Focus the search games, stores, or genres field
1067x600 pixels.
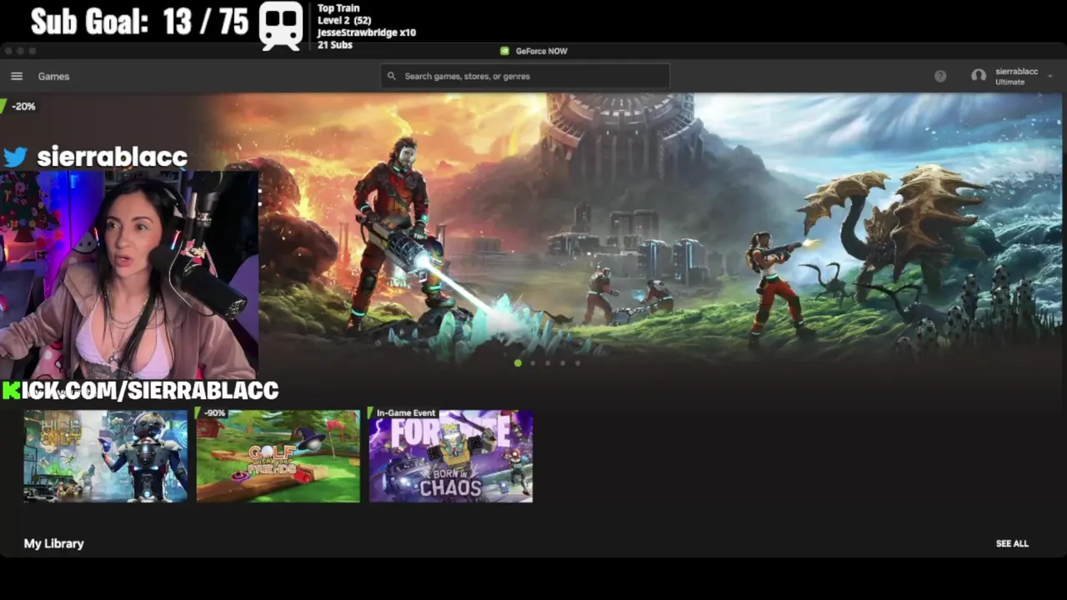click(x=525, y=76)
